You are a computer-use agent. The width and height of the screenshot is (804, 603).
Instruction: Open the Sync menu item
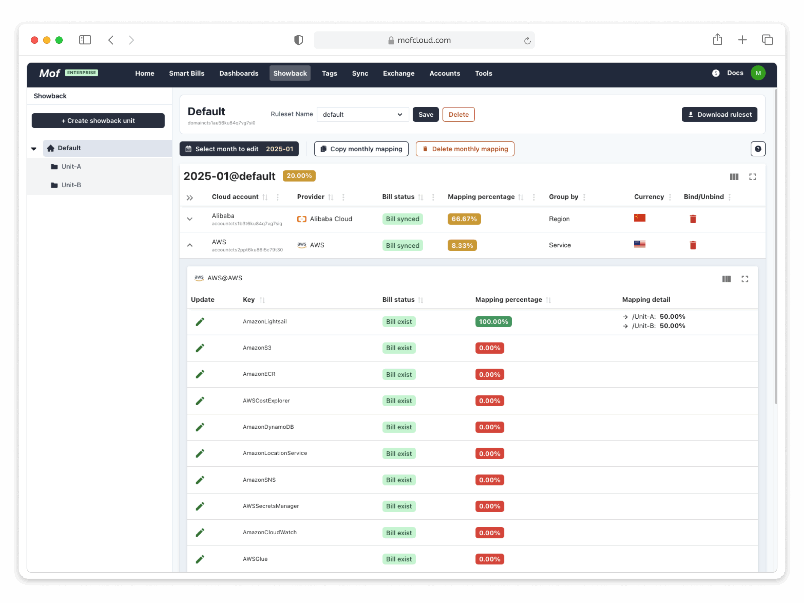[x=360, y=73]
